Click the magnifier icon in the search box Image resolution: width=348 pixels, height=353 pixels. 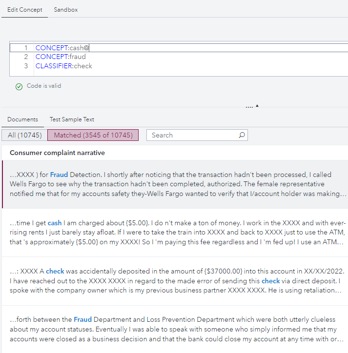click(242, 136)
